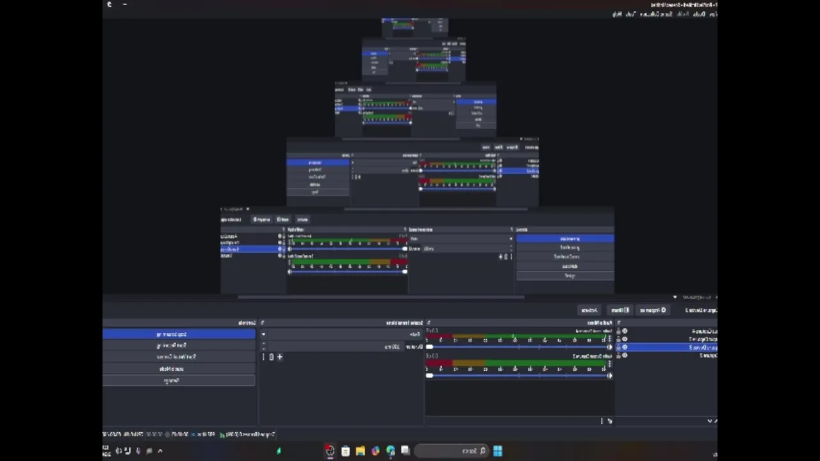Open Task View from the taskbar
This screenshot has width=820, height=461.
405,451
